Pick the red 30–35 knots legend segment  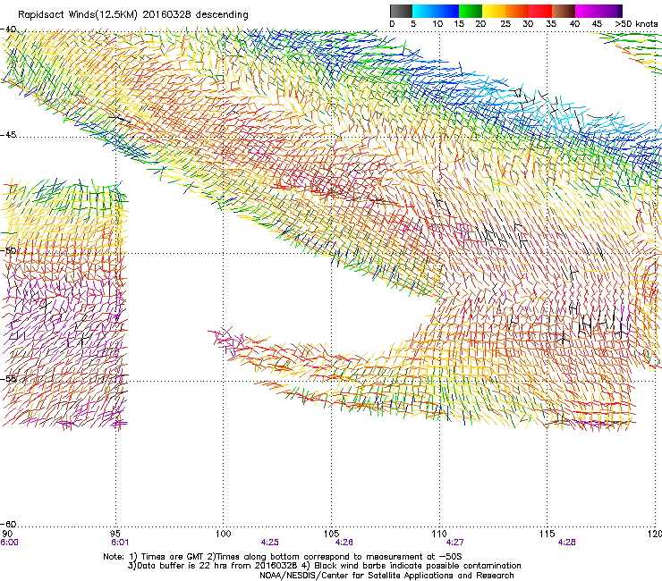[540, 11]
